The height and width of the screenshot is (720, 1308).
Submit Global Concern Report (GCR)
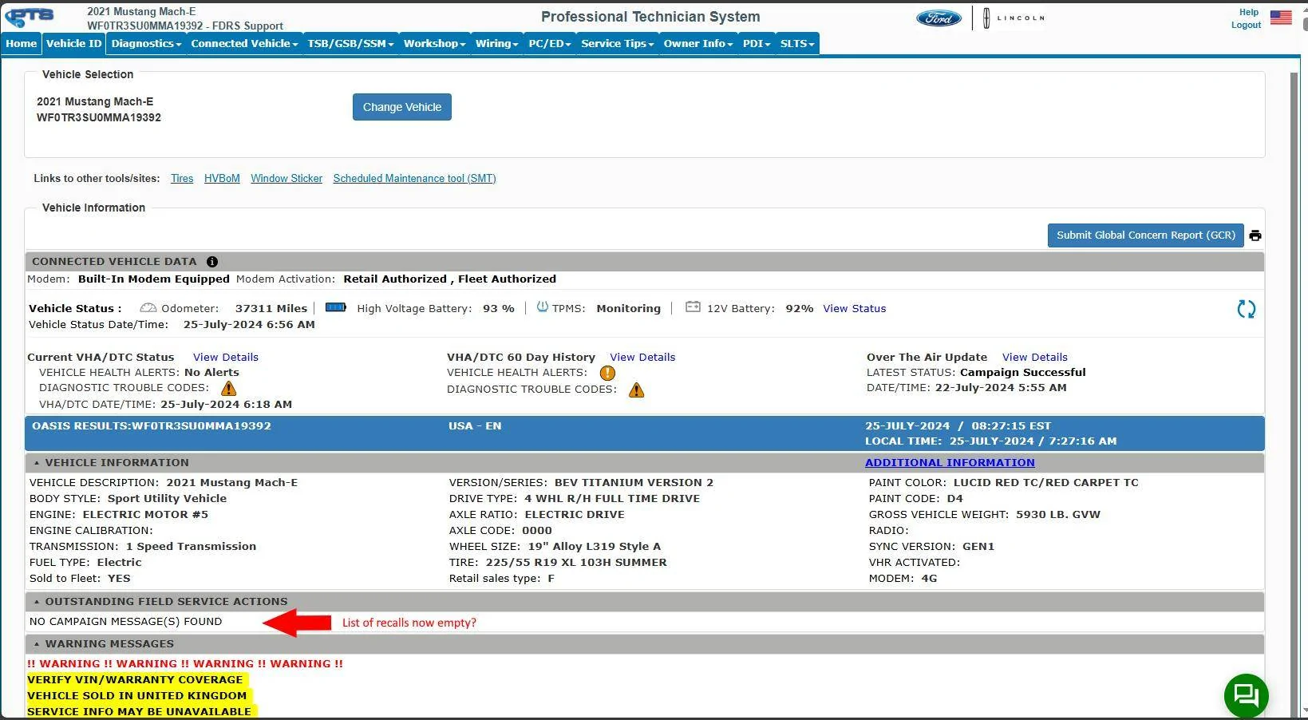[1146, 235]
